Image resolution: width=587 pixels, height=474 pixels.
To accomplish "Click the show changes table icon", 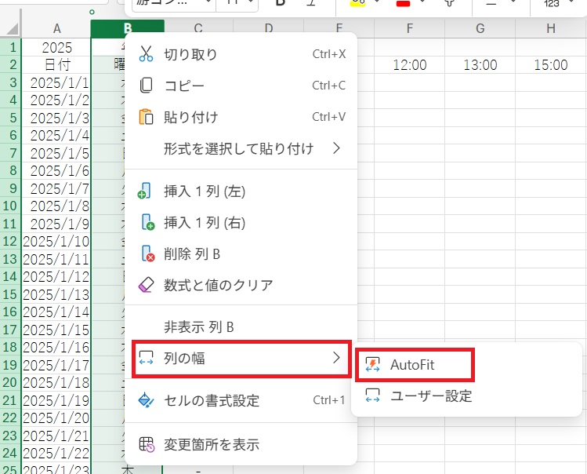I will [x=147, y=445].
